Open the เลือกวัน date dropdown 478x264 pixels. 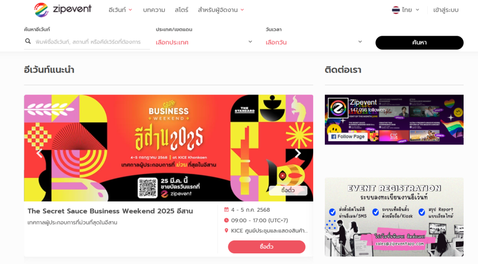click(x=314, y=42)
